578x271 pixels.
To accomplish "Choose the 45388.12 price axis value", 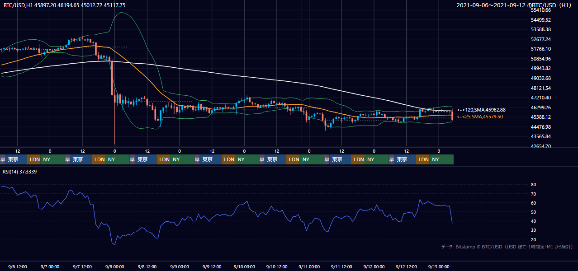I will tap(541, 117).
